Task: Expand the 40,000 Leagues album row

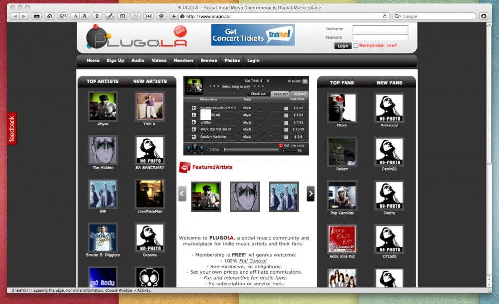Action: click(193, 108)
